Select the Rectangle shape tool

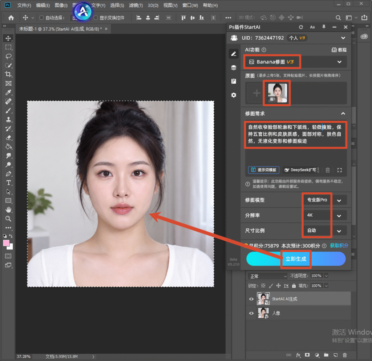(x=8, y=201)
